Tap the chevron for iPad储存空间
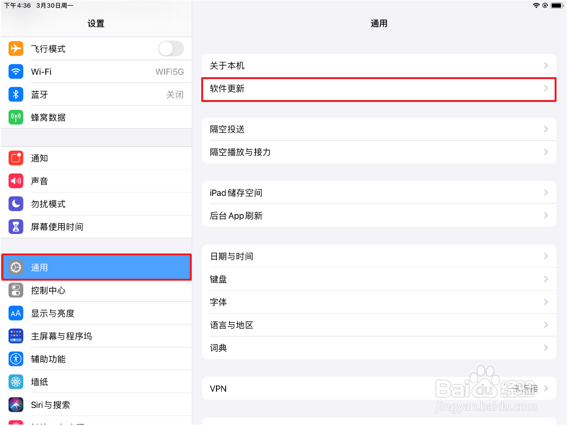This screenshot has width=567, height=426. pyautogui.click(x=546, y=193)
